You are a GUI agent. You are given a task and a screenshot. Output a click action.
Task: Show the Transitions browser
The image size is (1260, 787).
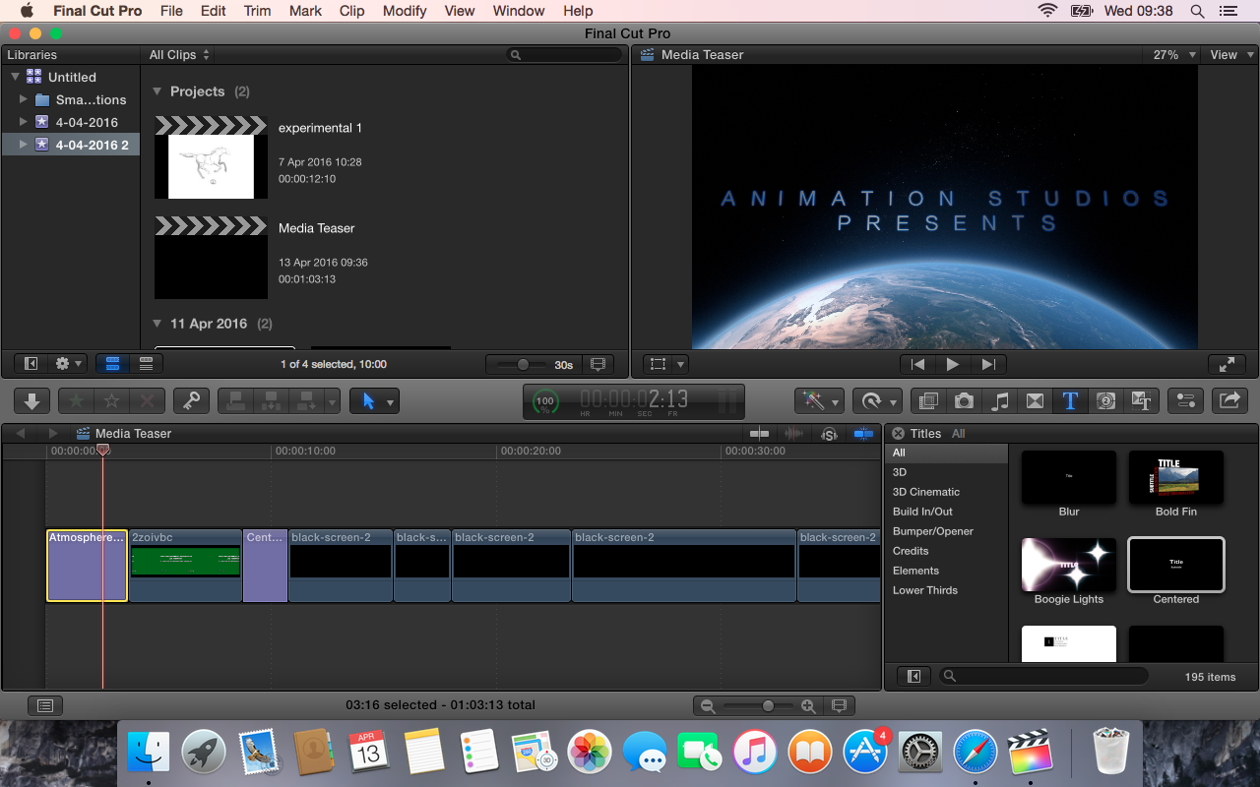tap(1035, 400)
